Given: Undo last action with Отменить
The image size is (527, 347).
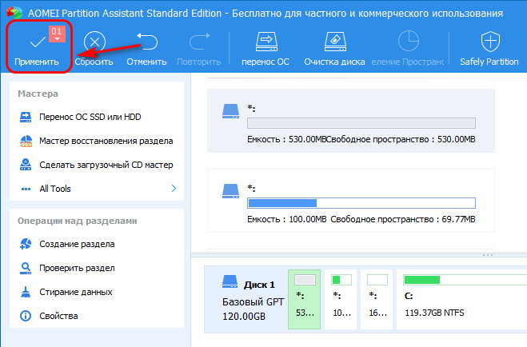Looking at the screenshot, I should tap(146, 49).
